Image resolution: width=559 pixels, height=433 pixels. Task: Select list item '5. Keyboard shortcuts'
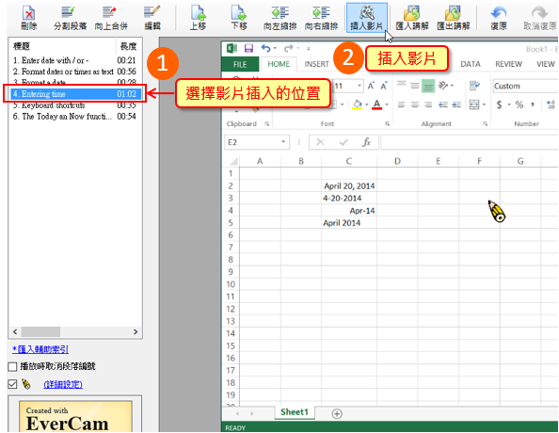(75, 105)
